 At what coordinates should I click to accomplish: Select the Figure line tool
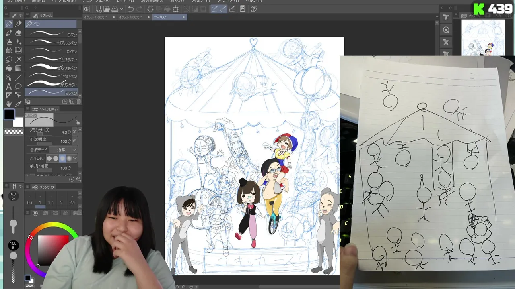pyautogui.click(x=18, y=77)
